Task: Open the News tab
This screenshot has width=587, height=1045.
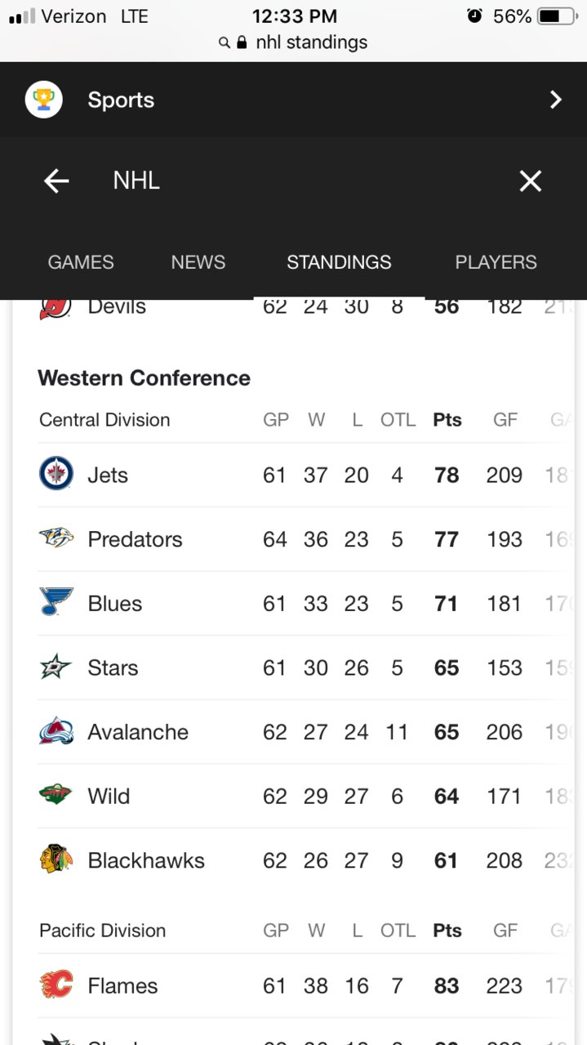Action: tap(198, 262)
